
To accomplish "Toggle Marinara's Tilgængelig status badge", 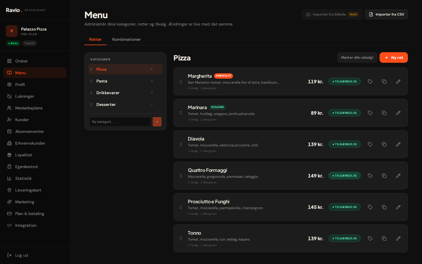I will pyautogui.click(x=345, y=113).
